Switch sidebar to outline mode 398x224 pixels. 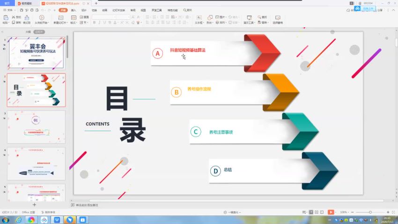(28, 32)
